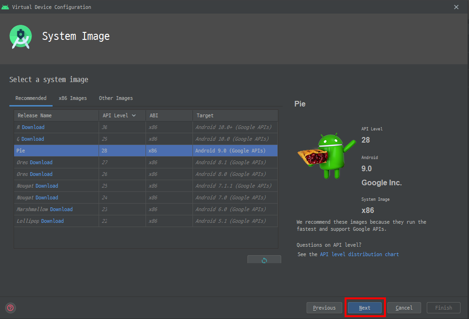
Task: Open the API level distribution chart link
Action: pyautogui.click(x=359, y=254)
